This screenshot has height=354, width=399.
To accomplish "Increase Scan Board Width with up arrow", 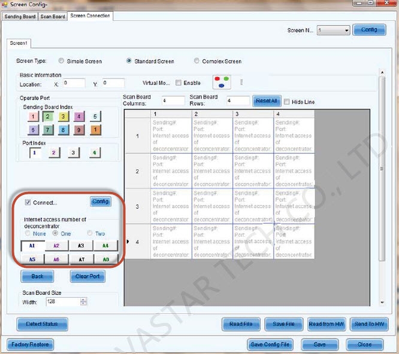I will pos(83,300).
